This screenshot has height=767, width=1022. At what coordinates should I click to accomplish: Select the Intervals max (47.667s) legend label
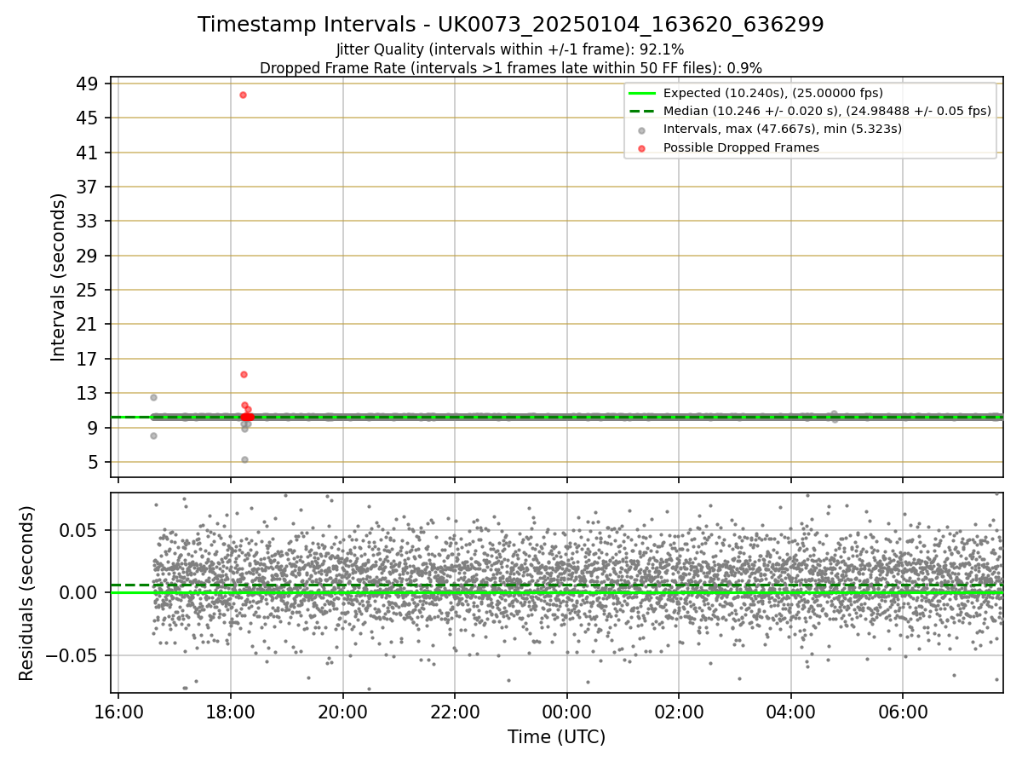783,129
